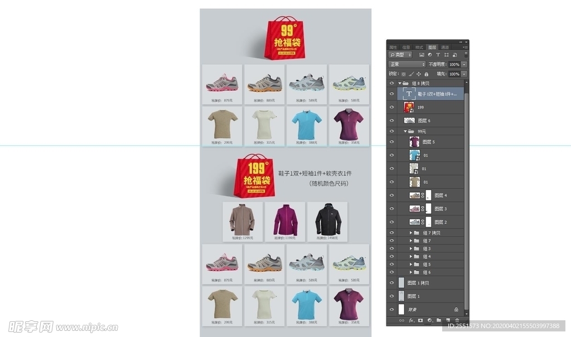The image size is (571, 337).
Task: Click the text layer filter icon
Action: tap(438, 55)
